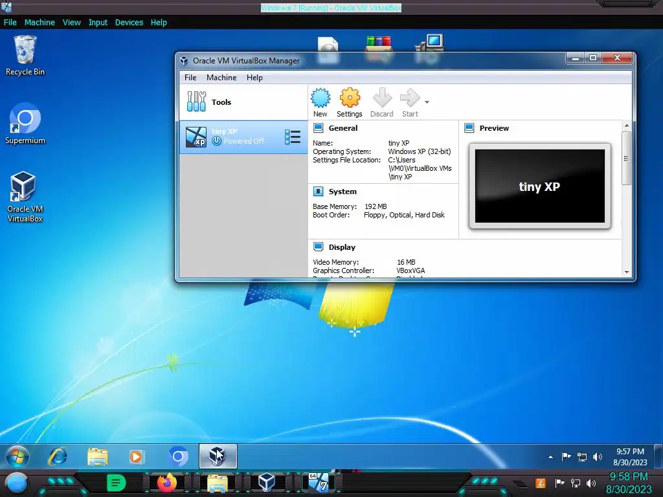Open the View menu of running VM
This screenshot has height=497, width=663.
(71, 23)
